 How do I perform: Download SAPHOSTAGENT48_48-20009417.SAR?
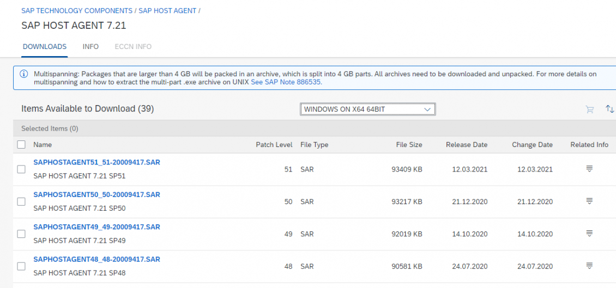96,259
